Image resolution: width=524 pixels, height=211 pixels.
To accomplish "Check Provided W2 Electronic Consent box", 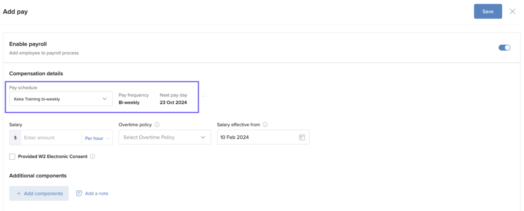I will 12,157.
